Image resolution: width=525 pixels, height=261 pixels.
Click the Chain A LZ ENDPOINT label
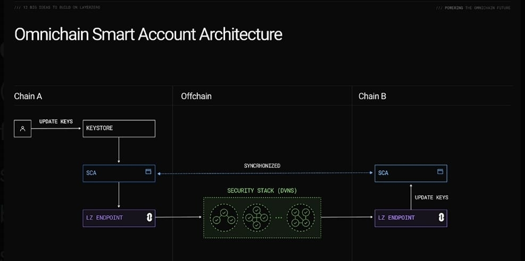click(x=105, y=218)
